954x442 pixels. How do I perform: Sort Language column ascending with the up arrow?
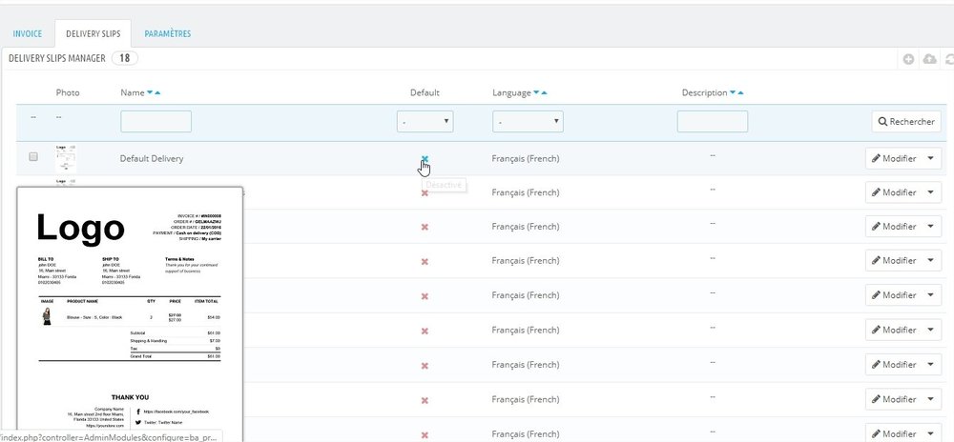point(544,93)
